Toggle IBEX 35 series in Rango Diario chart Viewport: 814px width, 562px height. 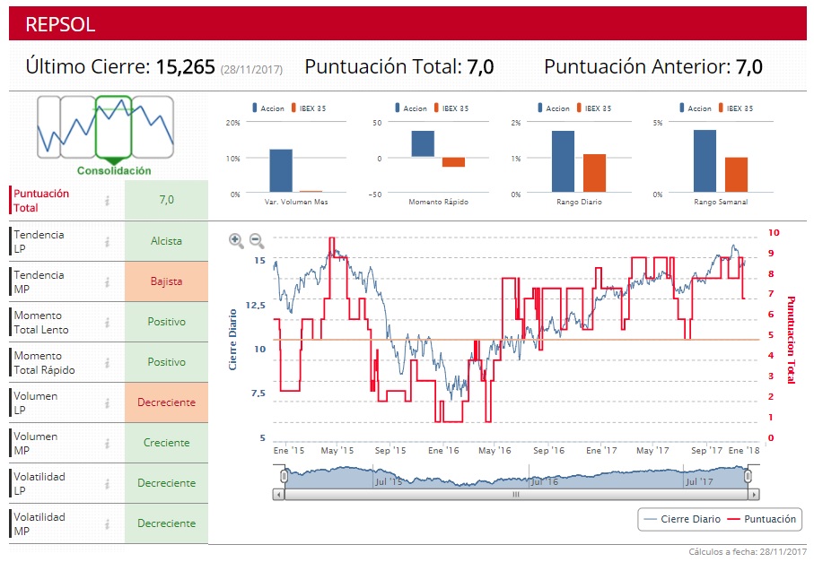(594, 108)
